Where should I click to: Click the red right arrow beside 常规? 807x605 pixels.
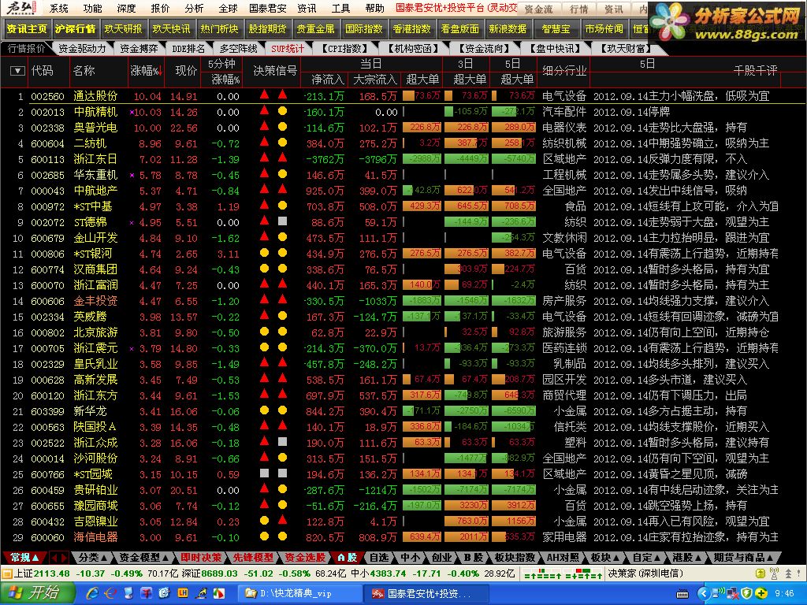click(x=64, y=557)
